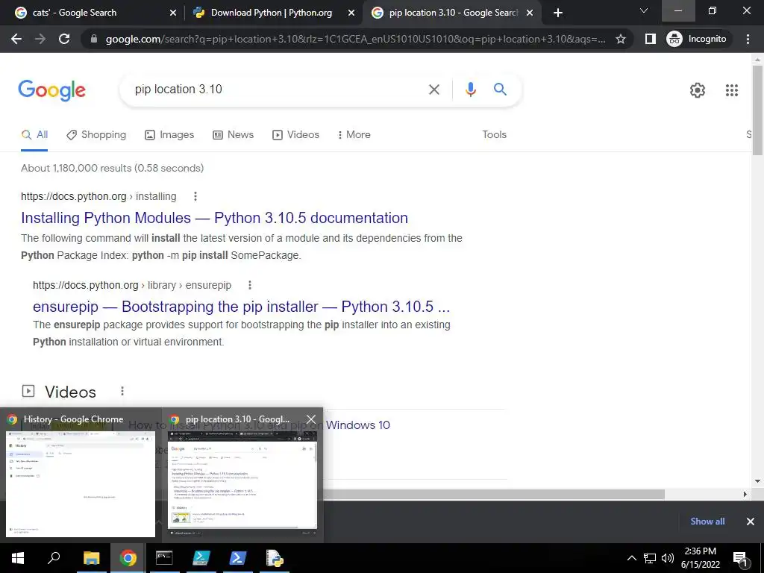The height and width of the screenshot is (573, 764).
Task: Open the side panel icon beside the bookmark star
Action: point(650,39)
